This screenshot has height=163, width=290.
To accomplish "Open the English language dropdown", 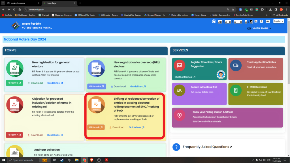I will click(279, 21).
